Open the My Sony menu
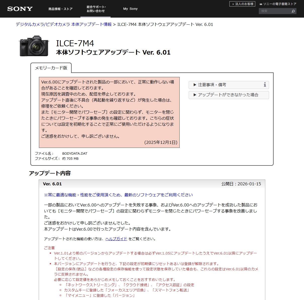This screenshot has height=300, width=304. click(x=130, y=9)
